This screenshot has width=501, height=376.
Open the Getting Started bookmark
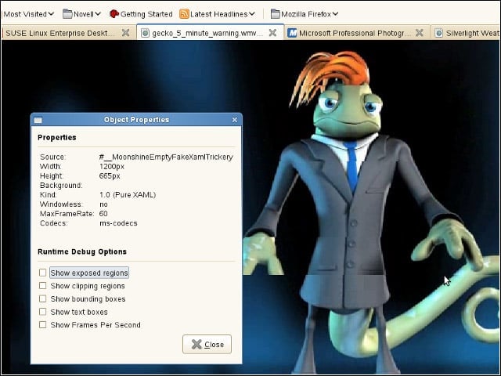point(141,14)
